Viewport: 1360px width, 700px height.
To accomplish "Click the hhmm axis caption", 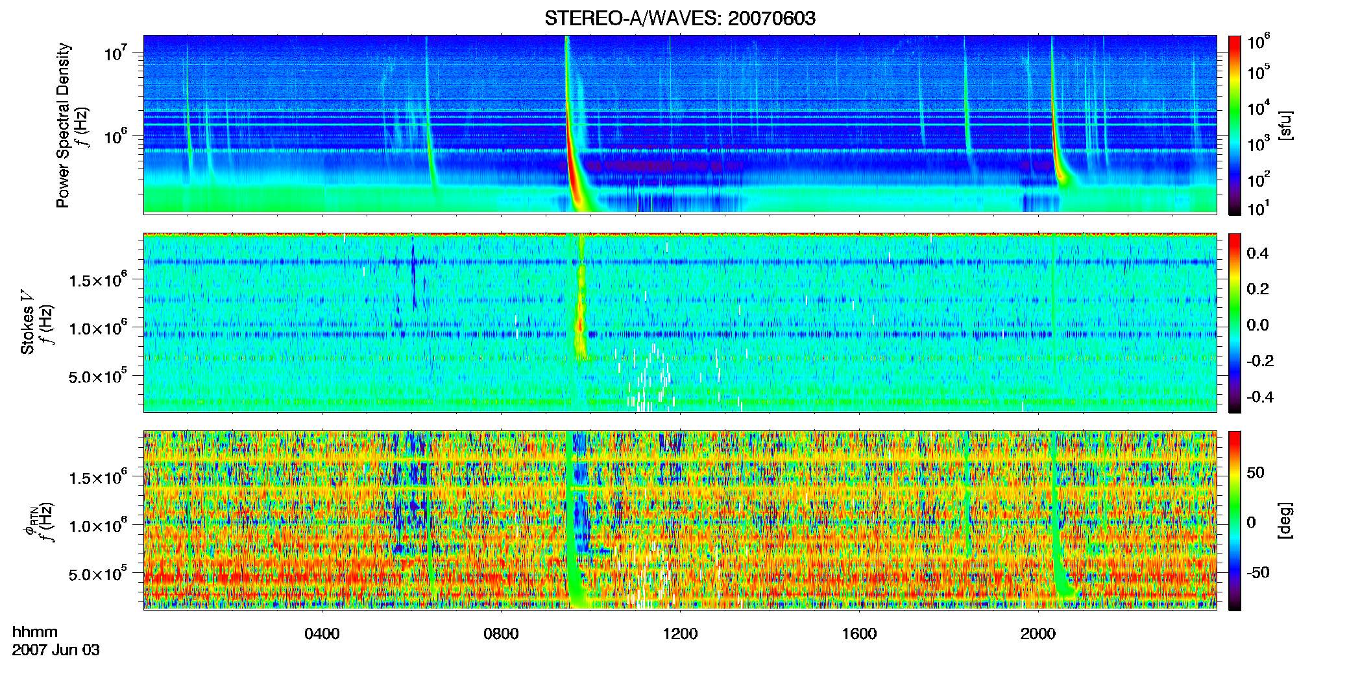I will [34, 632].
